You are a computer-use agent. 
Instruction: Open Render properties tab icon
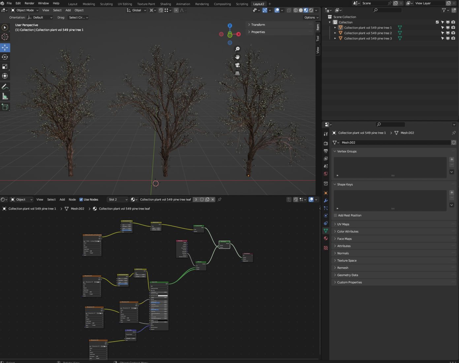(326, 144)
